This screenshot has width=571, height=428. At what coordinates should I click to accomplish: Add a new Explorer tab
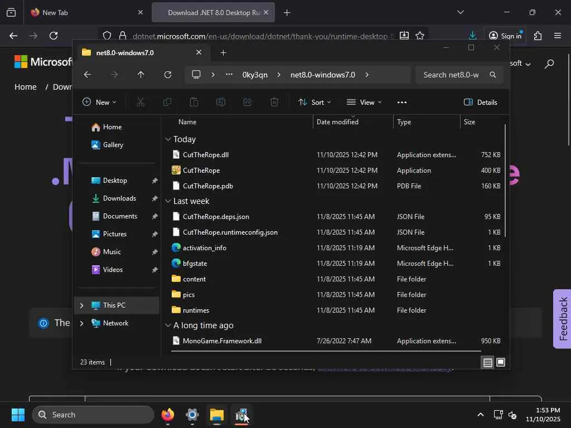pos(223,53)
